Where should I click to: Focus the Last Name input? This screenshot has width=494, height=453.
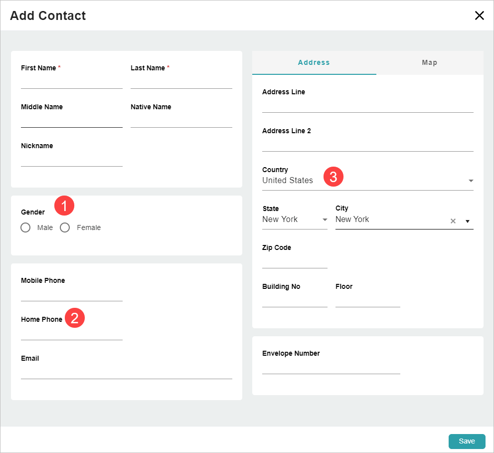(181, 82)
